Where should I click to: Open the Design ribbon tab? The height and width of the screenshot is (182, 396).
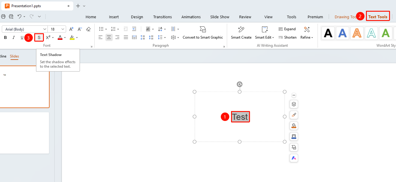(x=137, y=17)
